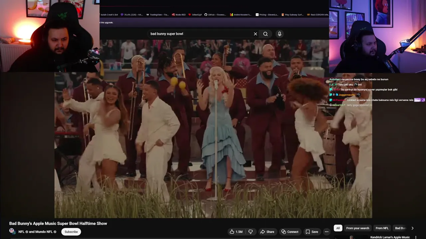Select the 'Bad Bun...' filter chip

400,228
